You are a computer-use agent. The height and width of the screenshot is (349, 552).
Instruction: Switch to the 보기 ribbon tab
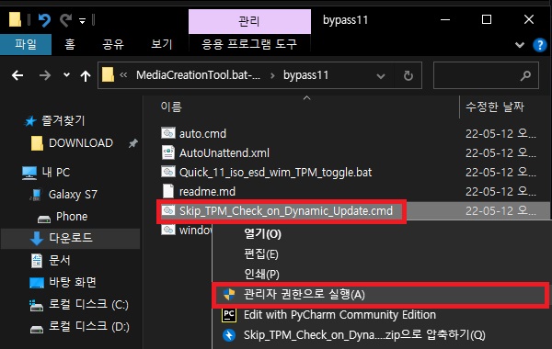pos(162,44)
